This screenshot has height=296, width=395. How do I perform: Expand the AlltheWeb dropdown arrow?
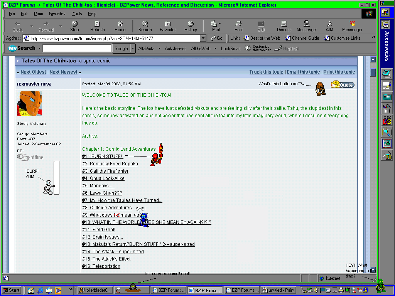pos(215,48)
